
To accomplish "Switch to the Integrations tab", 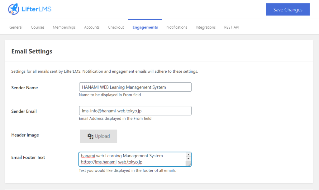I will click(206, 27).
